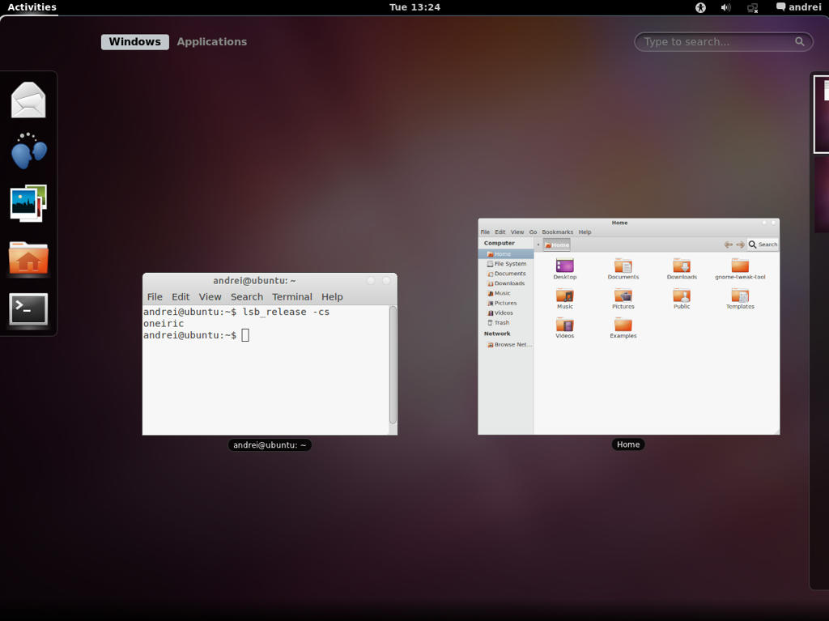
Task: Select the Videos folder icon
Action: (x=564, y=327)
